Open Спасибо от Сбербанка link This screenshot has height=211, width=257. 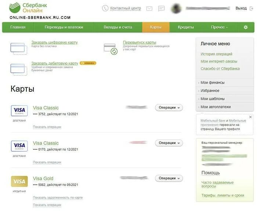click(x=220, y=69)
